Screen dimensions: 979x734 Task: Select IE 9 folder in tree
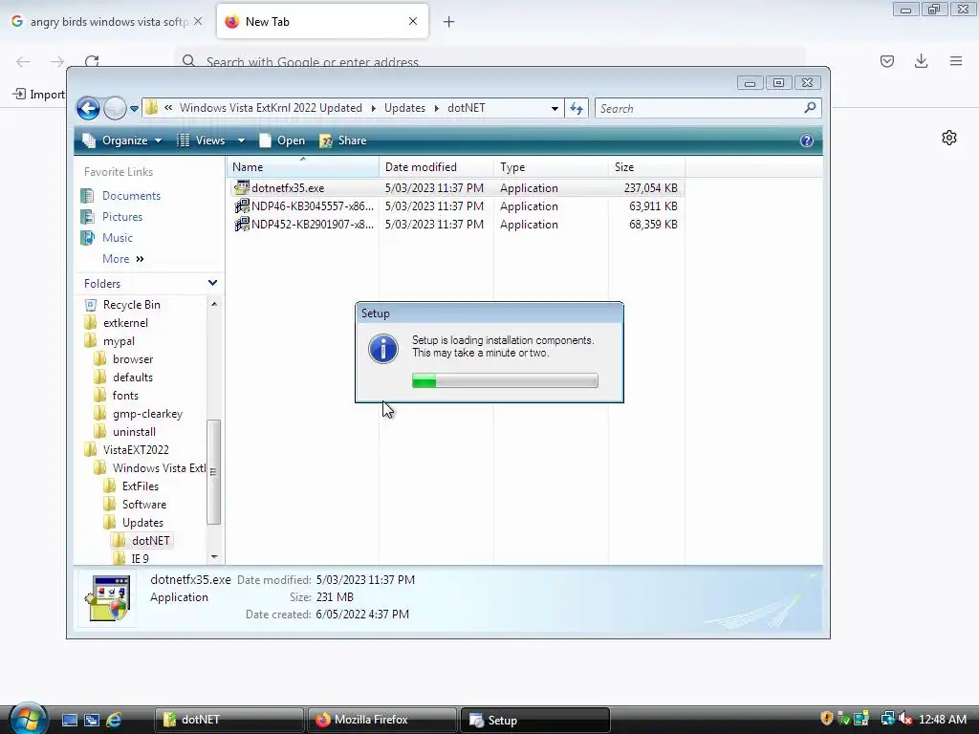click(x=141, y=558)
